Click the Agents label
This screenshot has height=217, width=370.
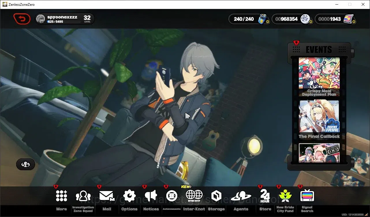[x=241, y=209]
